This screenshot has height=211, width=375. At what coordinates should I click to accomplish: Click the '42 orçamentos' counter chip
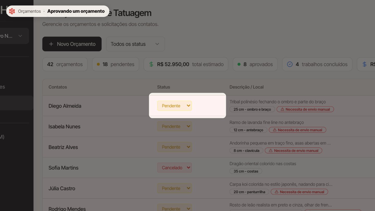click(x=65, y=64)
